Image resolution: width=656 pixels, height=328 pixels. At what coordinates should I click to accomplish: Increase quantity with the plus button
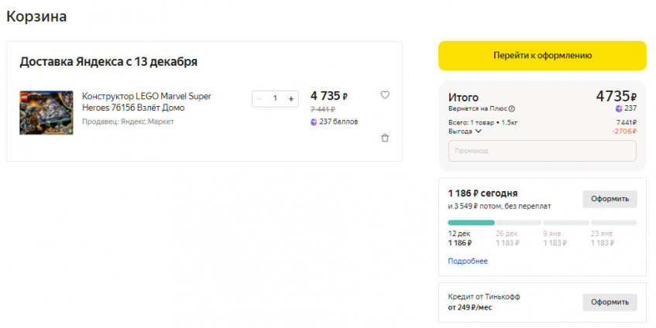coord(291,99)
